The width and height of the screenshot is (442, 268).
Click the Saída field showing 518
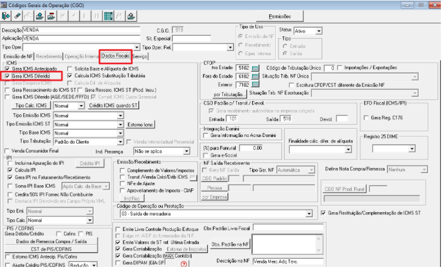(x=286, y=119)
